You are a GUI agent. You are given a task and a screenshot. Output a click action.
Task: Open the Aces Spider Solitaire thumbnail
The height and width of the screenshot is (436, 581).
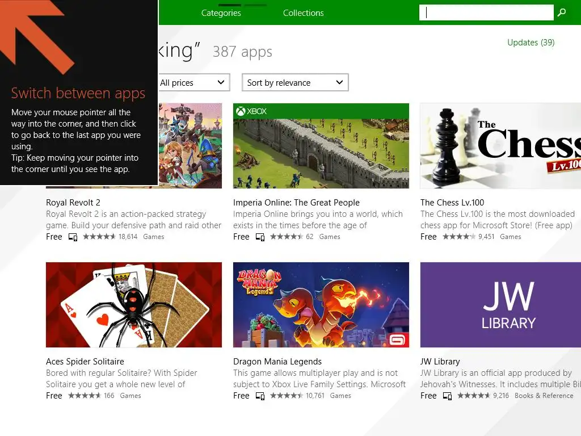[x=134, y=305]
